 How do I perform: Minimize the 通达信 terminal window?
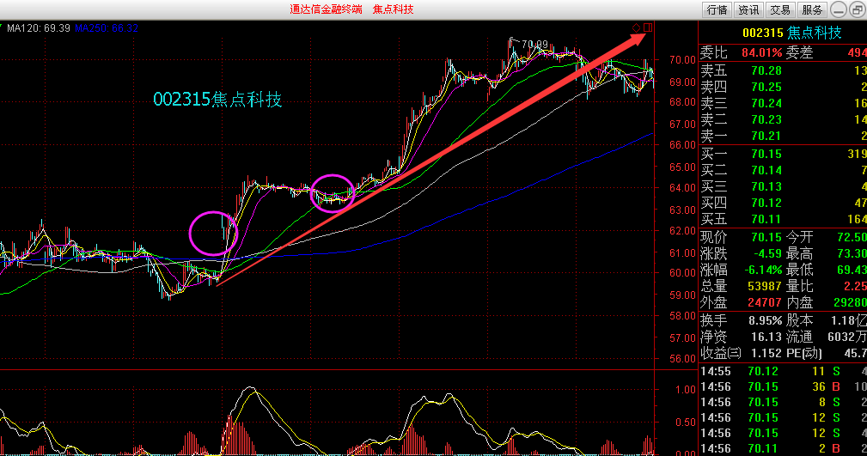coord(839,10)
